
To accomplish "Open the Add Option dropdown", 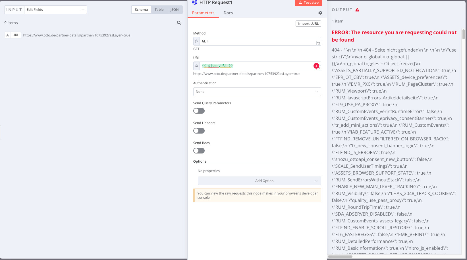I will tap(260, 181).
